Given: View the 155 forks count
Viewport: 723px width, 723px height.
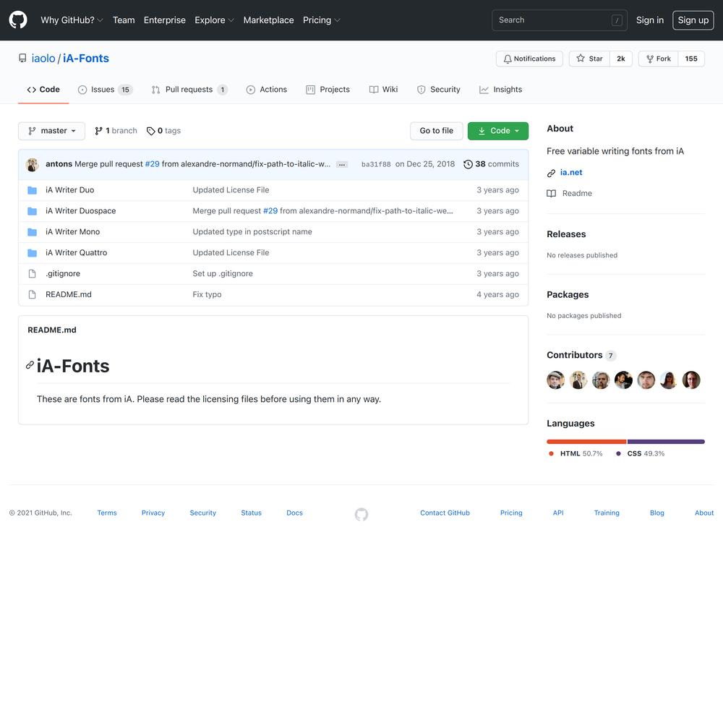Looking at the screenshot, I should pyautogui.click(x=690, y=59).
